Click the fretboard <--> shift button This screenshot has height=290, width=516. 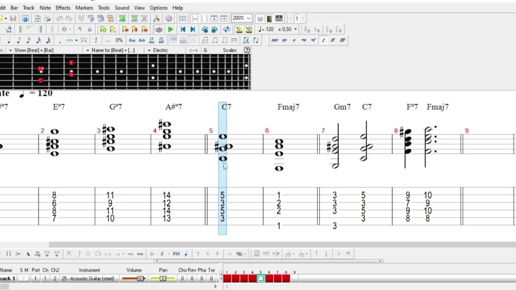coord(193,50)
